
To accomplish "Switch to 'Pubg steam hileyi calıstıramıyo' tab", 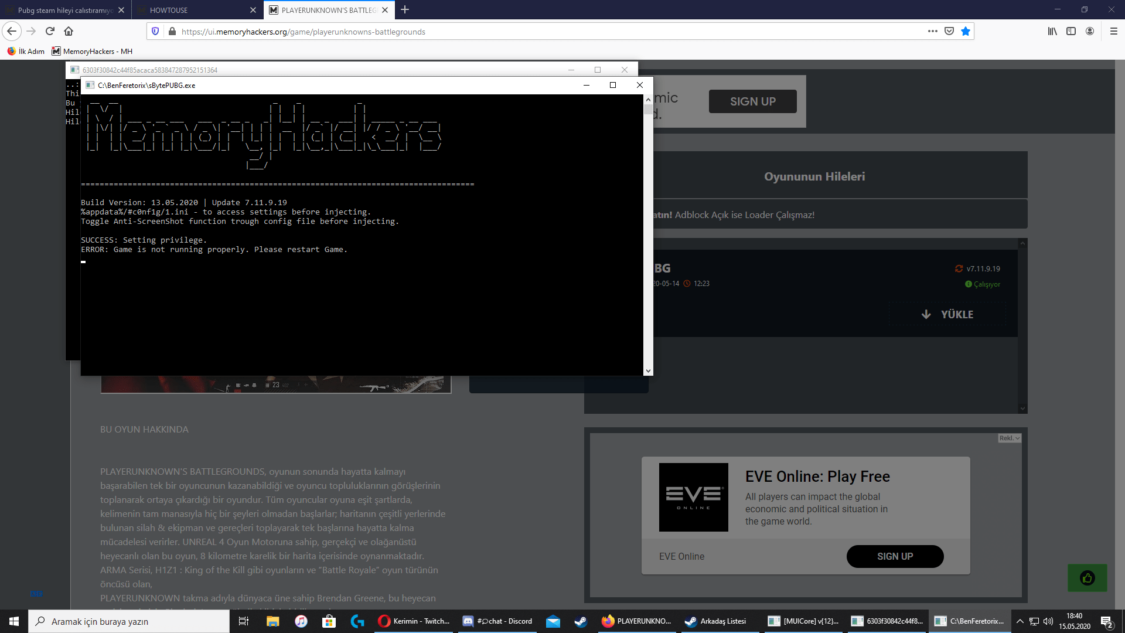I will [66, 10].
